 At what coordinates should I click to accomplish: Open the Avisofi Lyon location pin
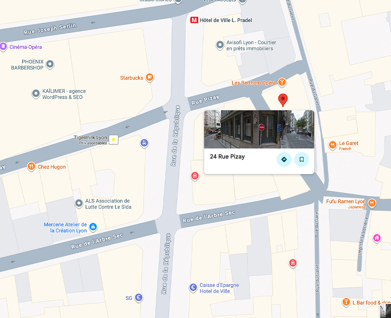[x=220, y=45]
